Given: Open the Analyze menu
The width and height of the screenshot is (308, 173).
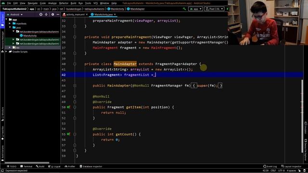Looking at the screenshot, I should [52, 3].
